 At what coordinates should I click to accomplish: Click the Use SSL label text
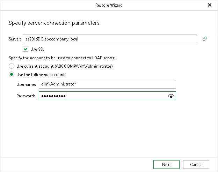pos(37,49)
